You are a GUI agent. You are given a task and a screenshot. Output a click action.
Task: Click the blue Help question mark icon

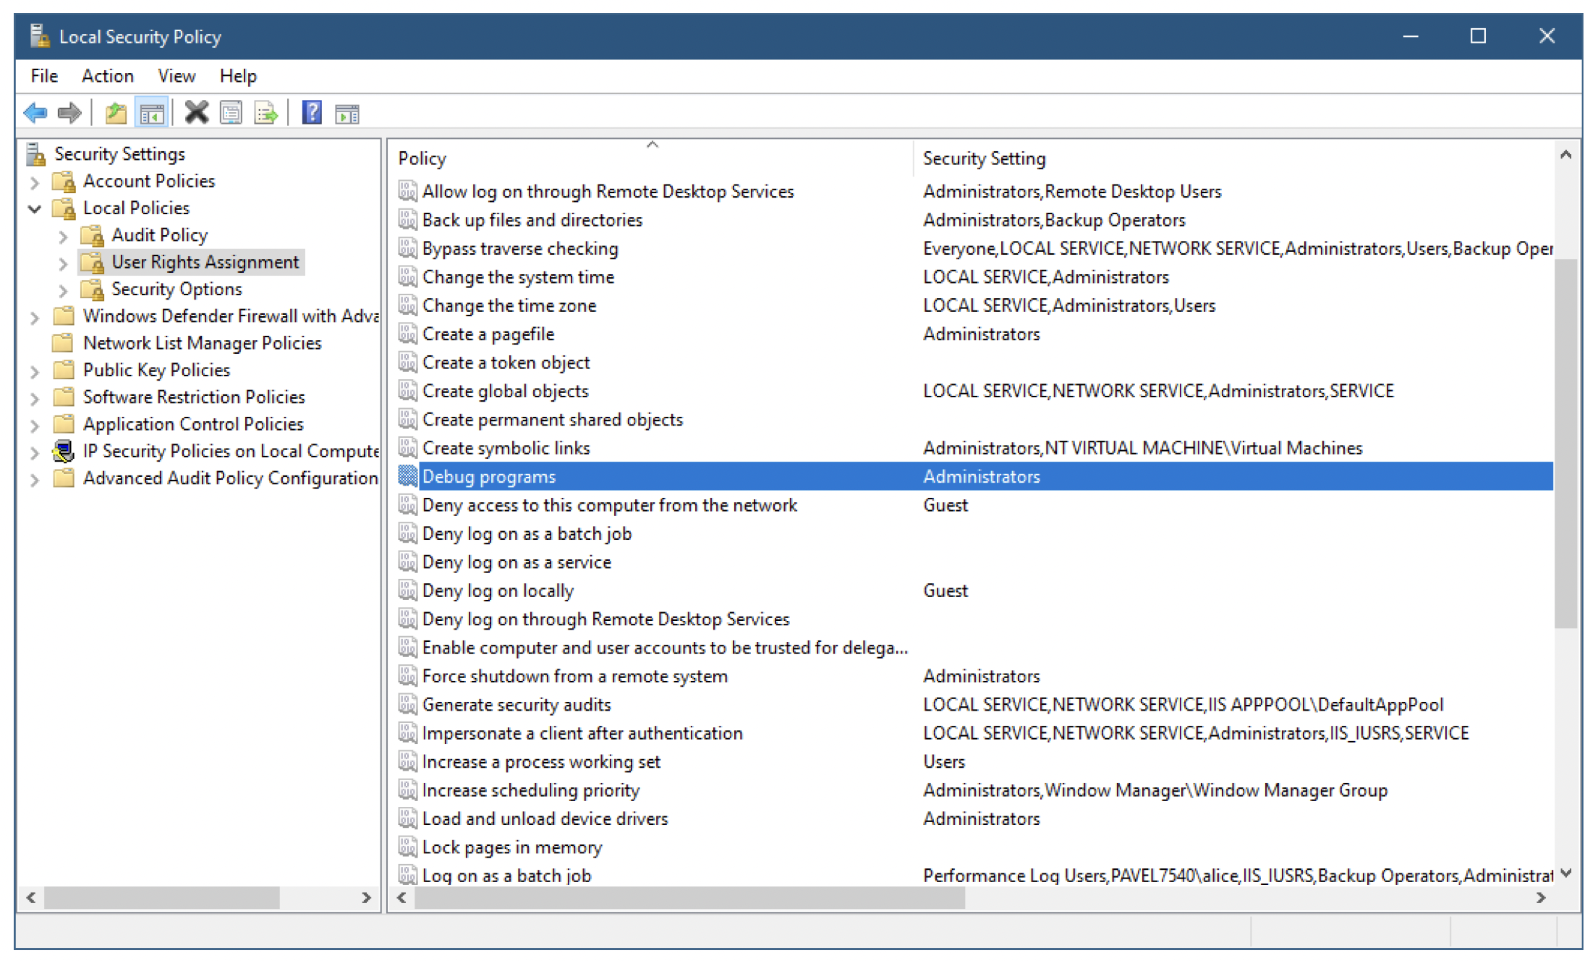311,113
